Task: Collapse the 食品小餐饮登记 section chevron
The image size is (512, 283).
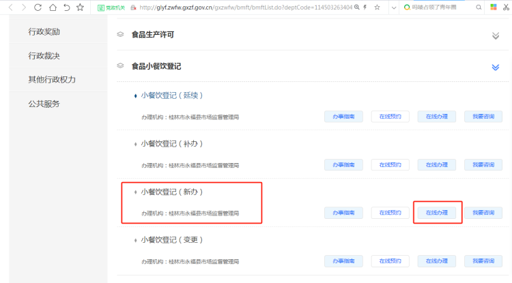Action: pyautogui.click(x=496, y=67)
